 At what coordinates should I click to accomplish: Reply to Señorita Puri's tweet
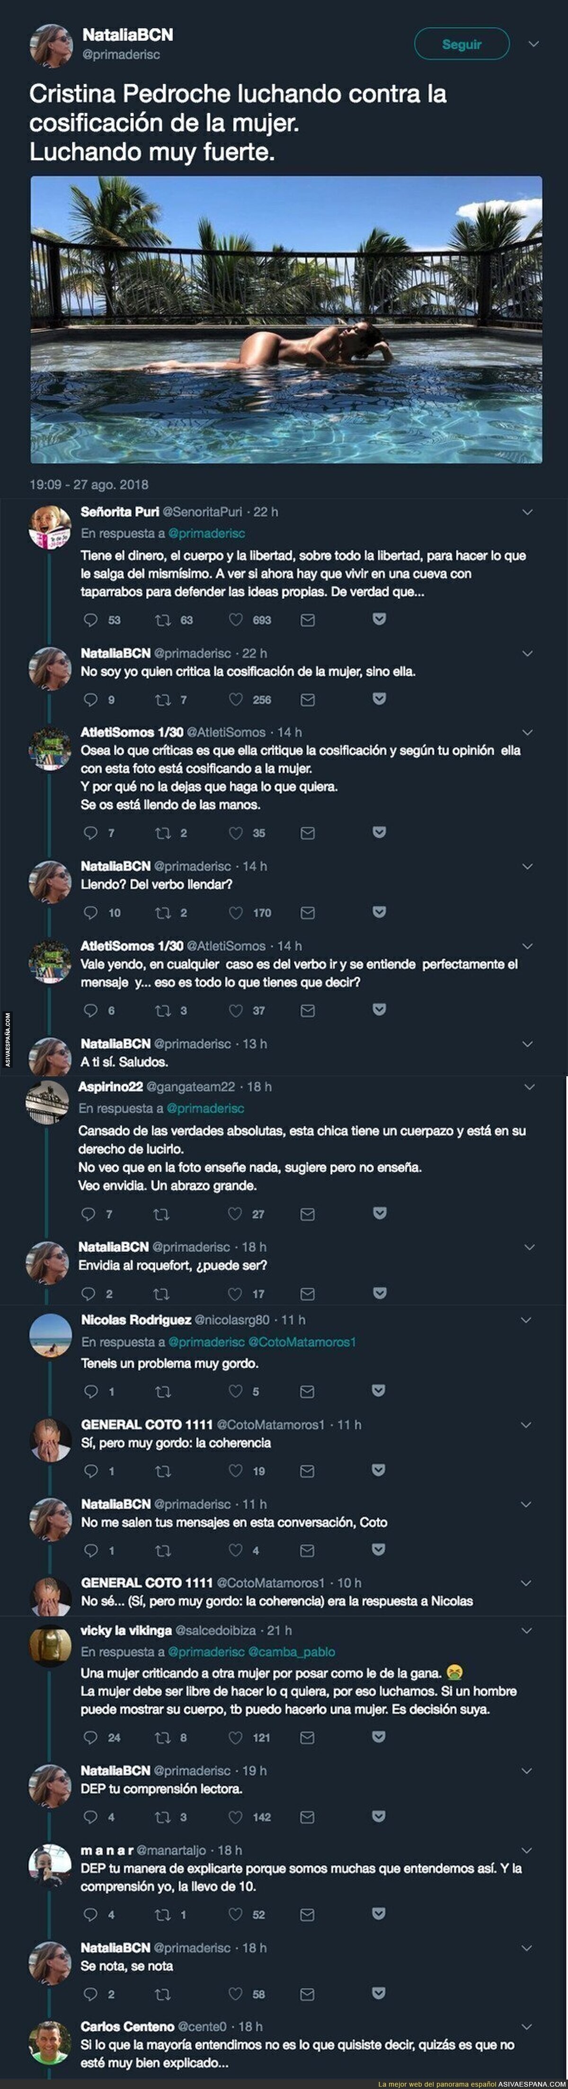pyautogui.click(x=91, y=620)
